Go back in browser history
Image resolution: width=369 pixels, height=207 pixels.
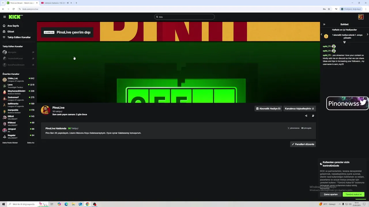click(3, 9)
